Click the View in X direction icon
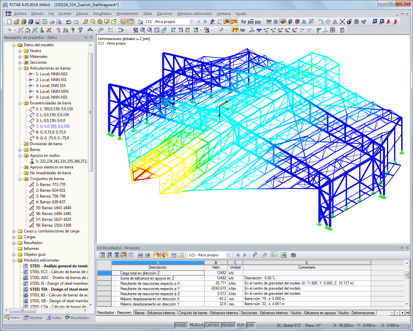413x331 pixels. pos(173,30)
